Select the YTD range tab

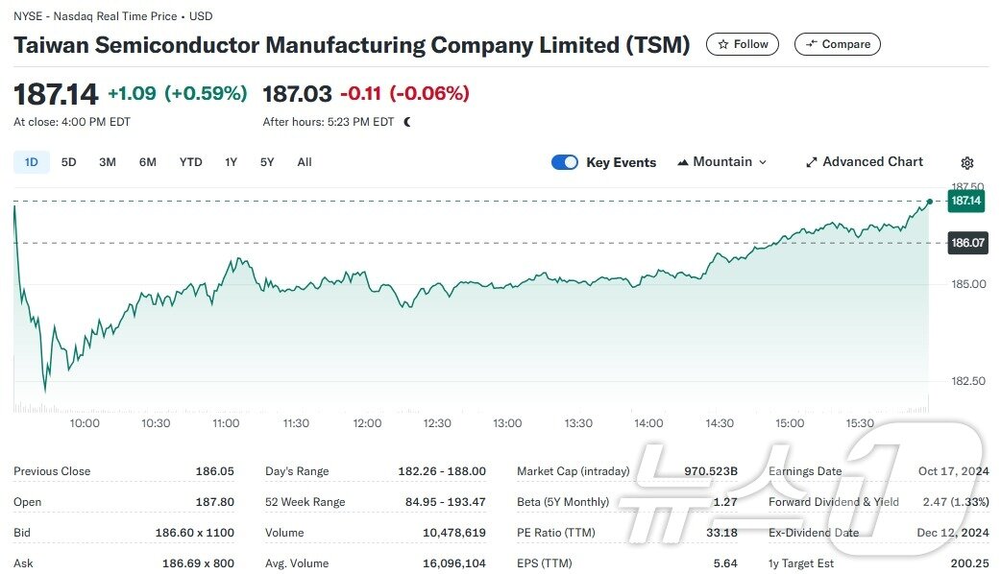click(x=190, y=162)
